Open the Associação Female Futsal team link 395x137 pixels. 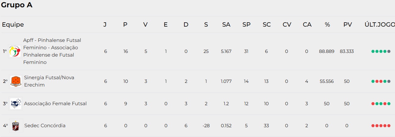tap(55, 104)
